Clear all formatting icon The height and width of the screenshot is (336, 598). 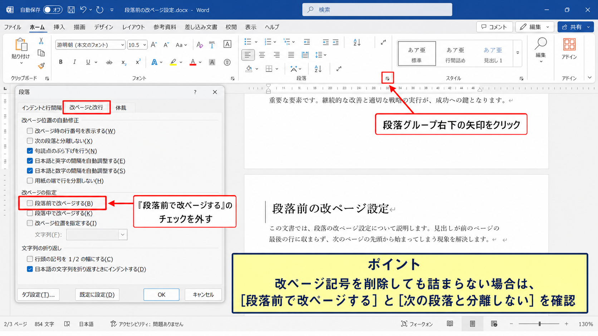click(200, 45)
